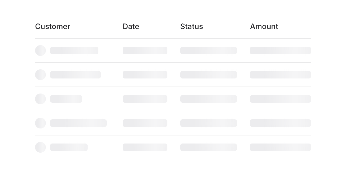345x172 pixels.
Task: Click the longest customer placeholder bar
Action: click(78, 123)
